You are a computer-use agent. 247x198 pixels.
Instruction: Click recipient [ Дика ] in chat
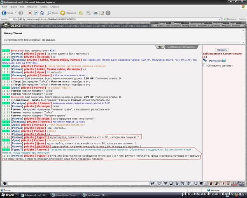click(x=40, y=144)
